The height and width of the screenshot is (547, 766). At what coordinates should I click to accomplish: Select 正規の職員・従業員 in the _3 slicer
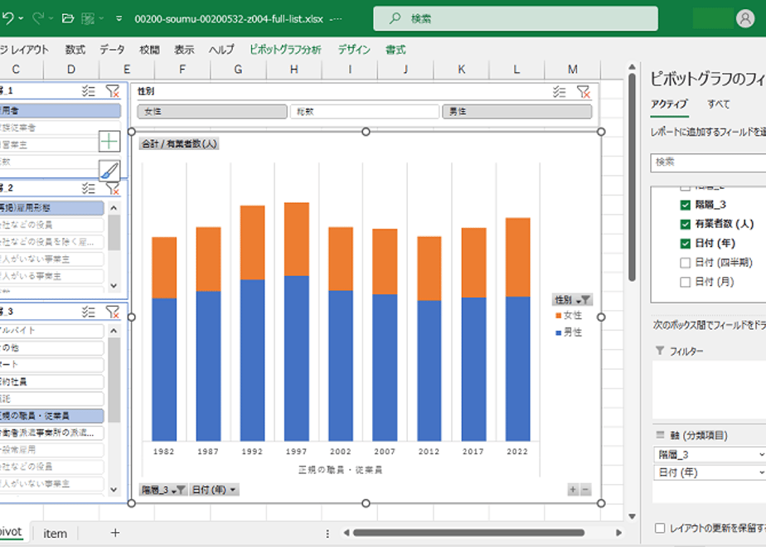tap(51, 415)
